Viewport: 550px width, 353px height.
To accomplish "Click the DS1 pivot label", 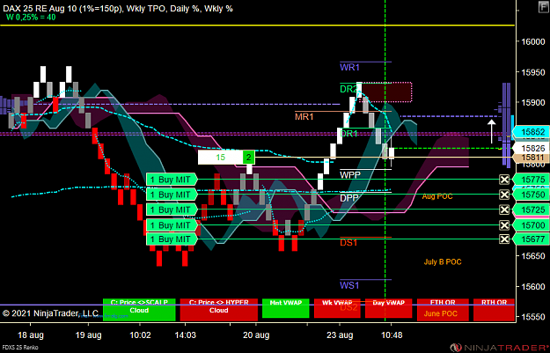I will pyautogui.click(x=348, y=242).
